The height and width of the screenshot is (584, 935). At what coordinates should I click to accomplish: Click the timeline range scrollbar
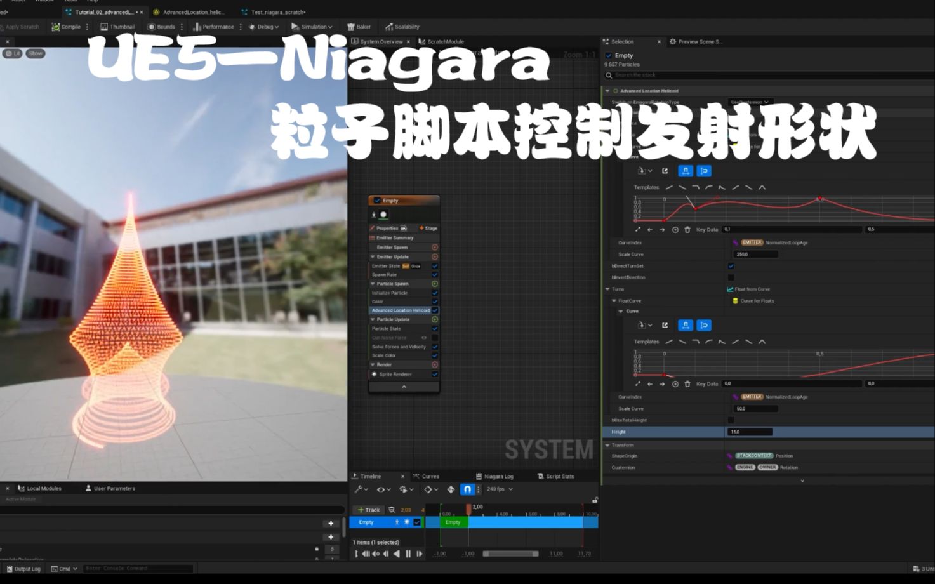(510, 554)
